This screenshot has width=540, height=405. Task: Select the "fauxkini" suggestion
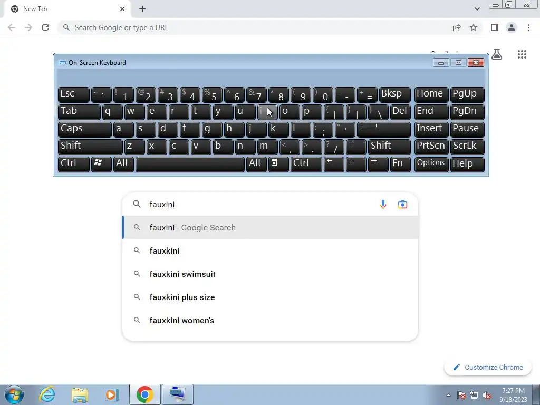tap(271, 250)
